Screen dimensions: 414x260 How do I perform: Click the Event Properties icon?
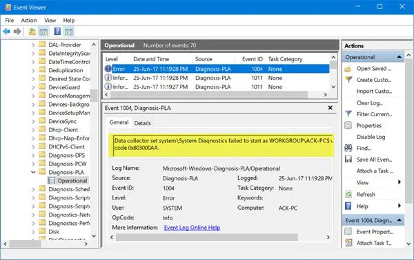348,232
